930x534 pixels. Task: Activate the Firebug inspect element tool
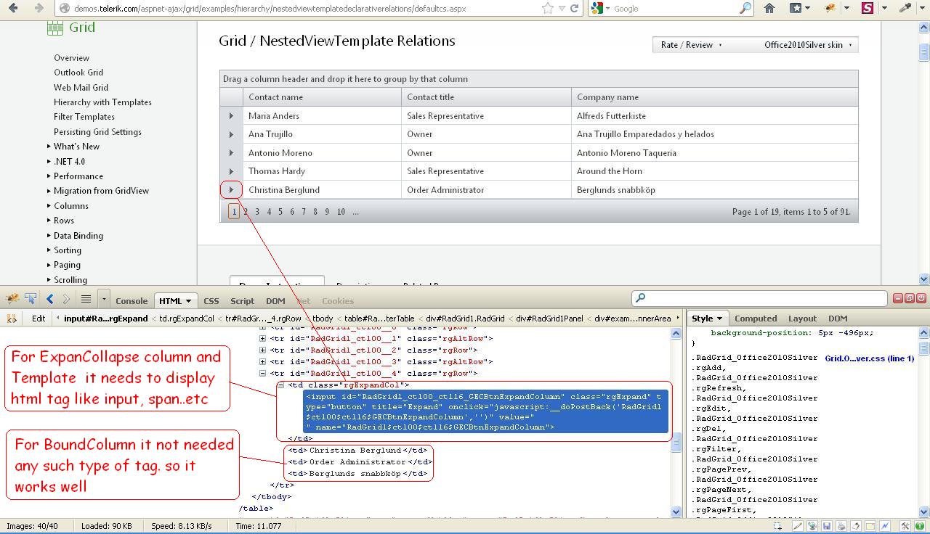(31, 298)
